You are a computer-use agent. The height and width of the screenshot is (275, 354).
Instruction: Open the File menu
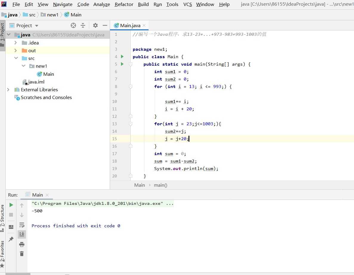click(16, 4)
